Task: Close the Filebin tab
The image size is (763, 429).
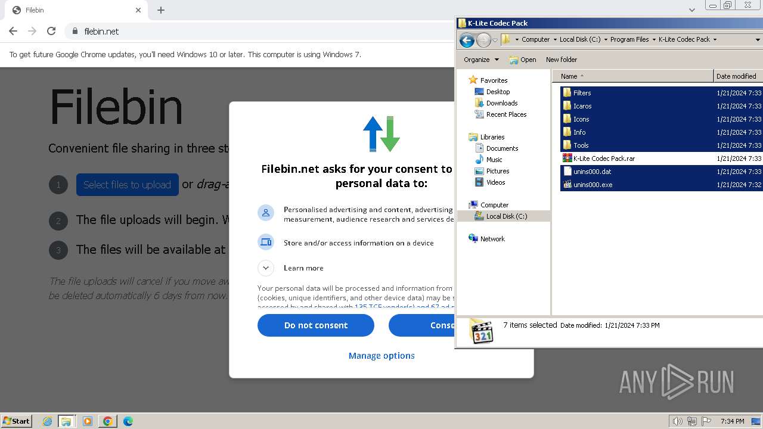Action: pyautogui.click(x=138, y=10)
